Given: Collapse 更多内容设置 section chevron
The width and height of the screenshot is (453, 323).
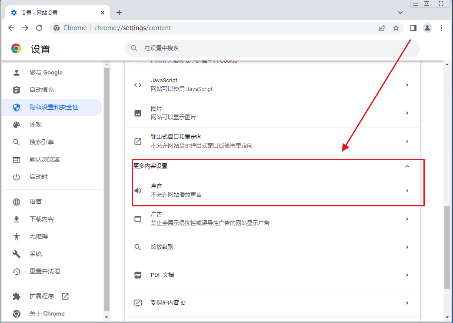Looking at the screenshot, I should [407, 166].
